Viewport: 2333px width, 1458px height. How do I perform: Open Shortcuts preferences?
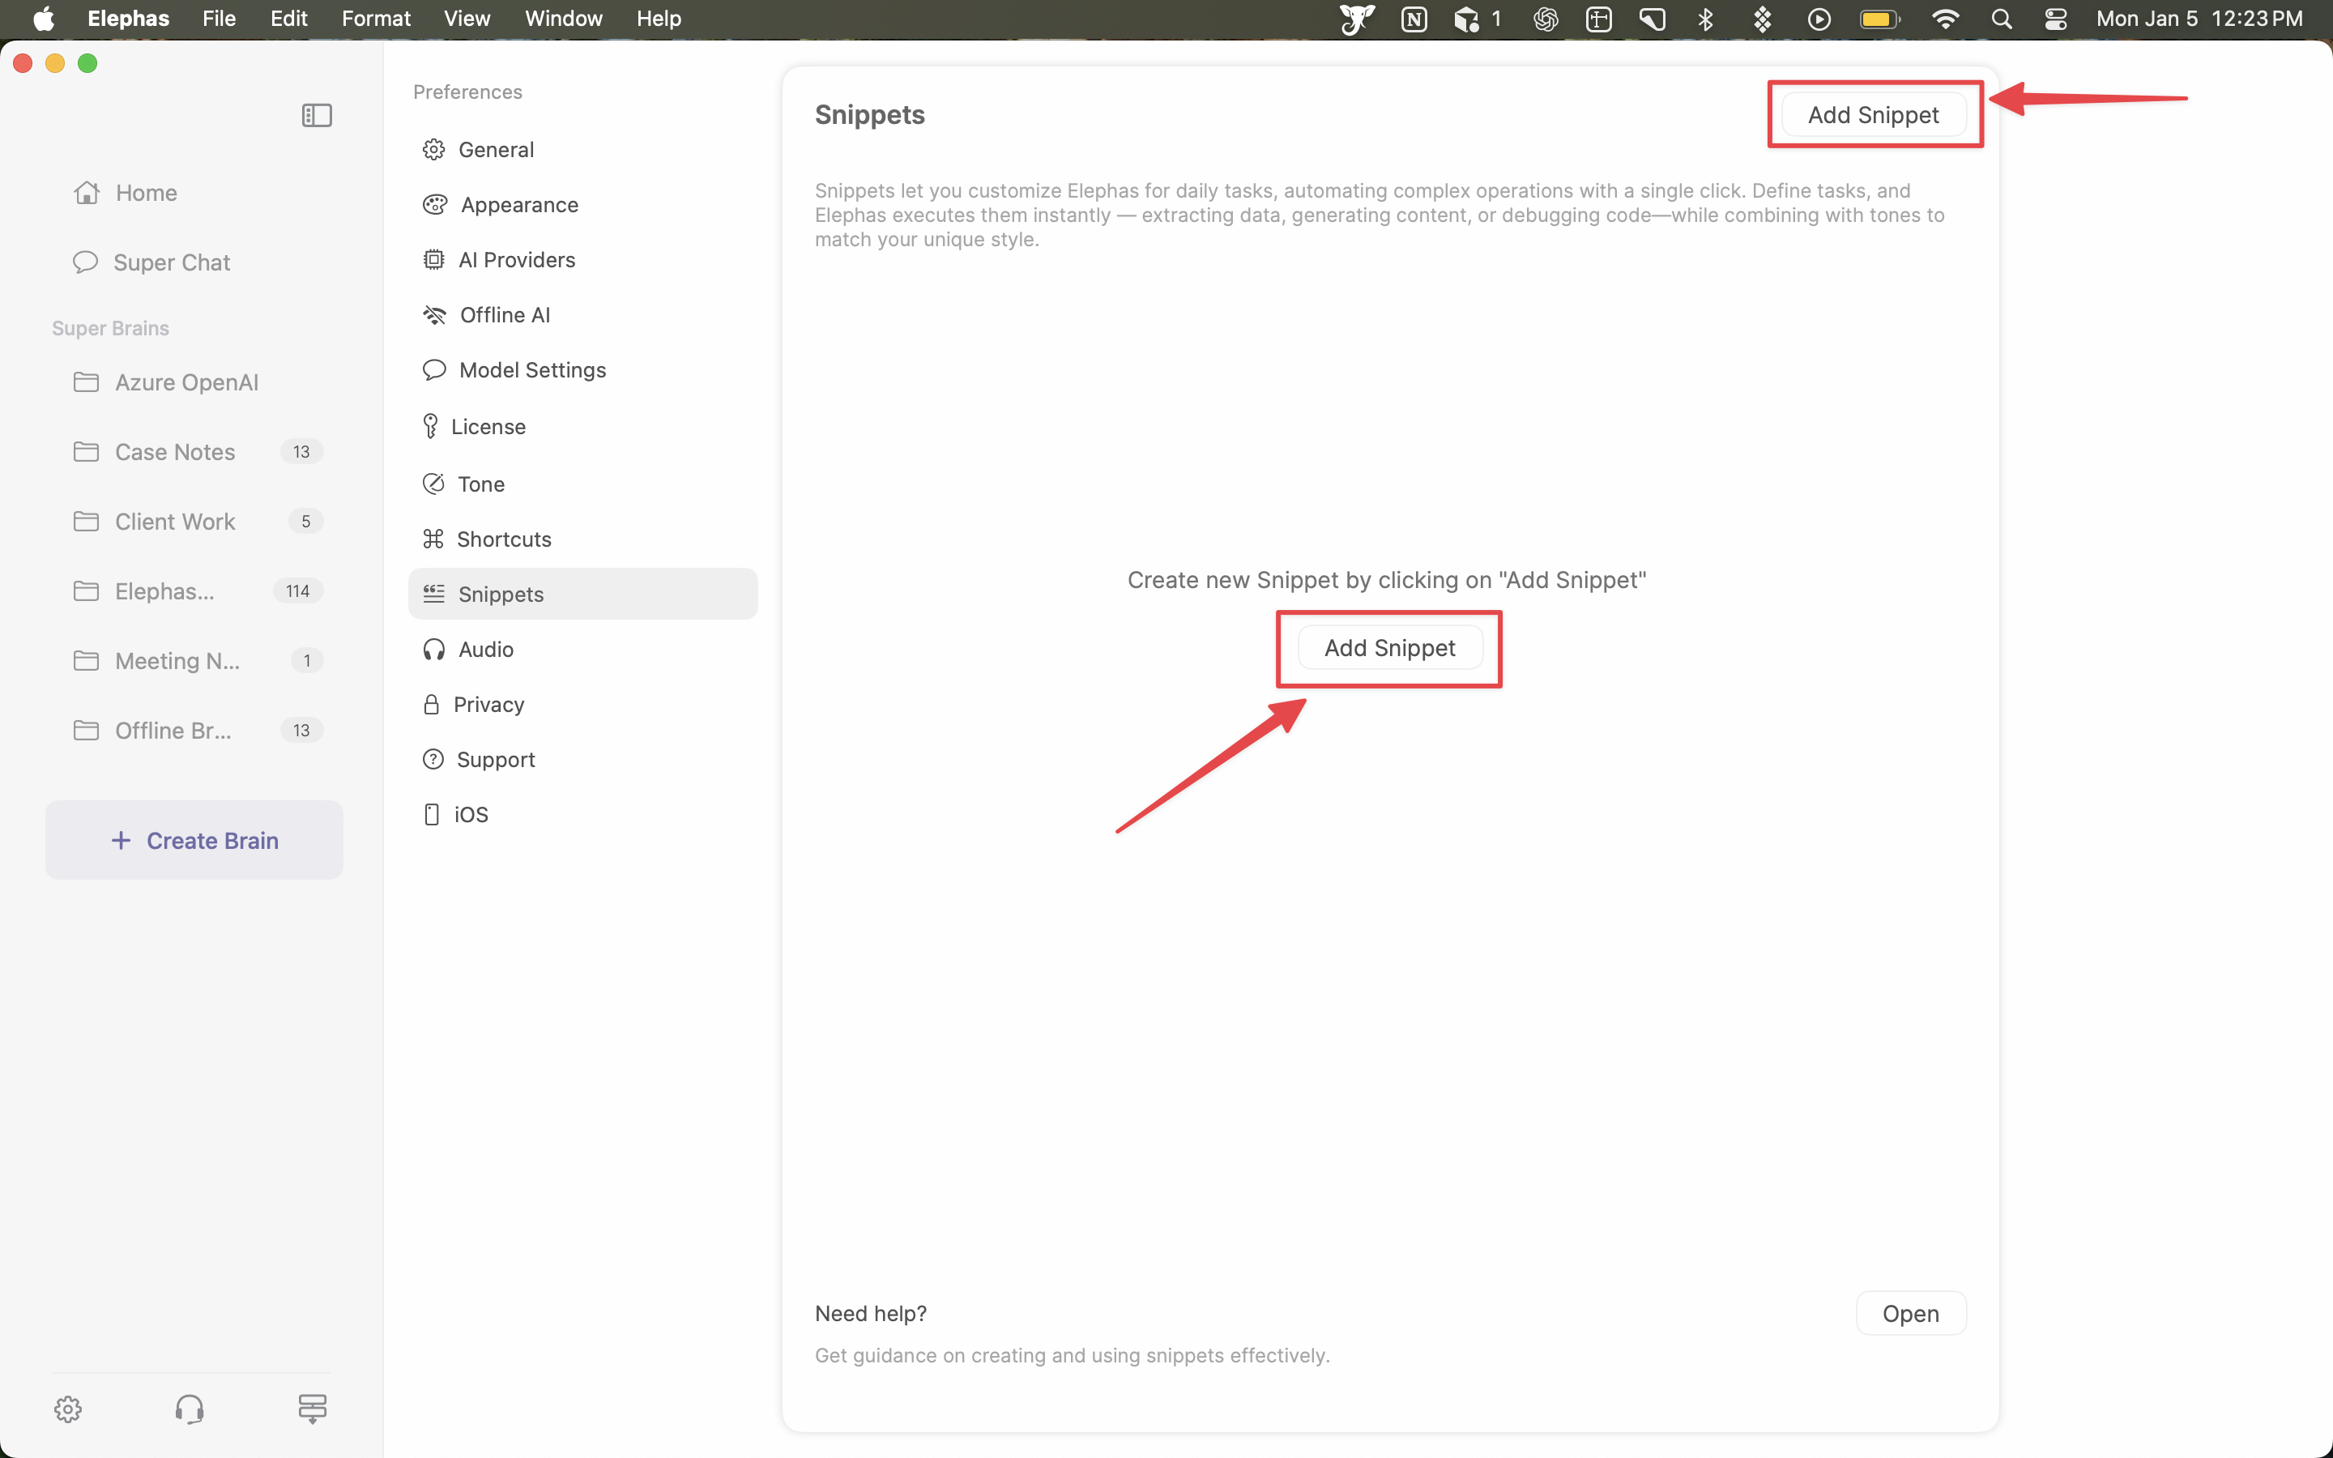point(582,539)
